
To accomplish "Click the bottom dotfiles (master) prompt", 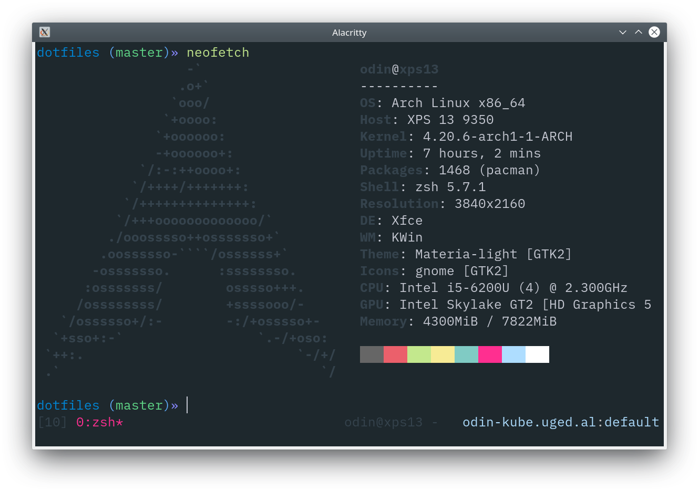I will click(x=108, y=405).
